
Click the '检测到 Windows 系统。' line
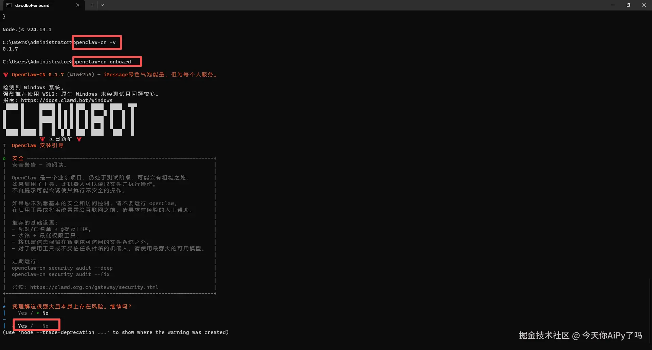(x=33, y=87)
